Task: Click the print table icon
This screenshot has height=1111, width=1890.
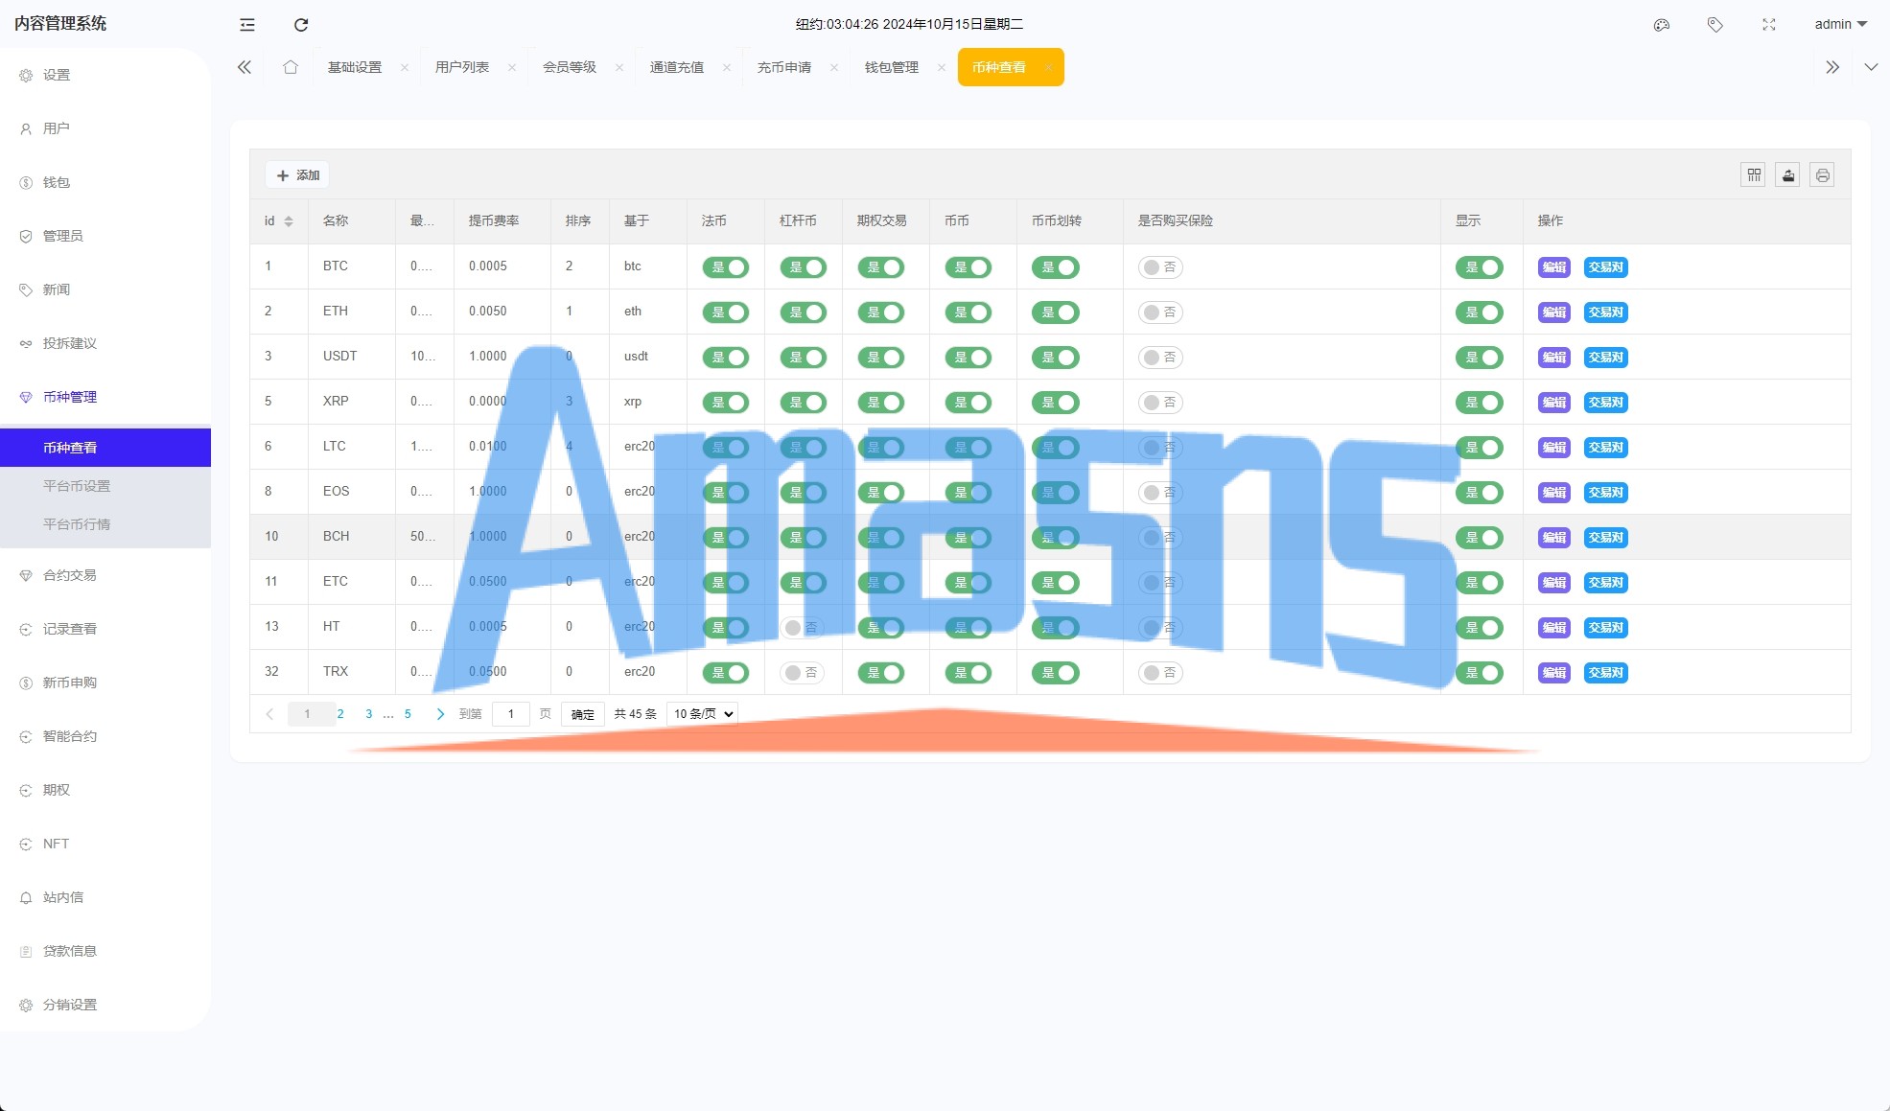Action: click(x=1823, y=175)
